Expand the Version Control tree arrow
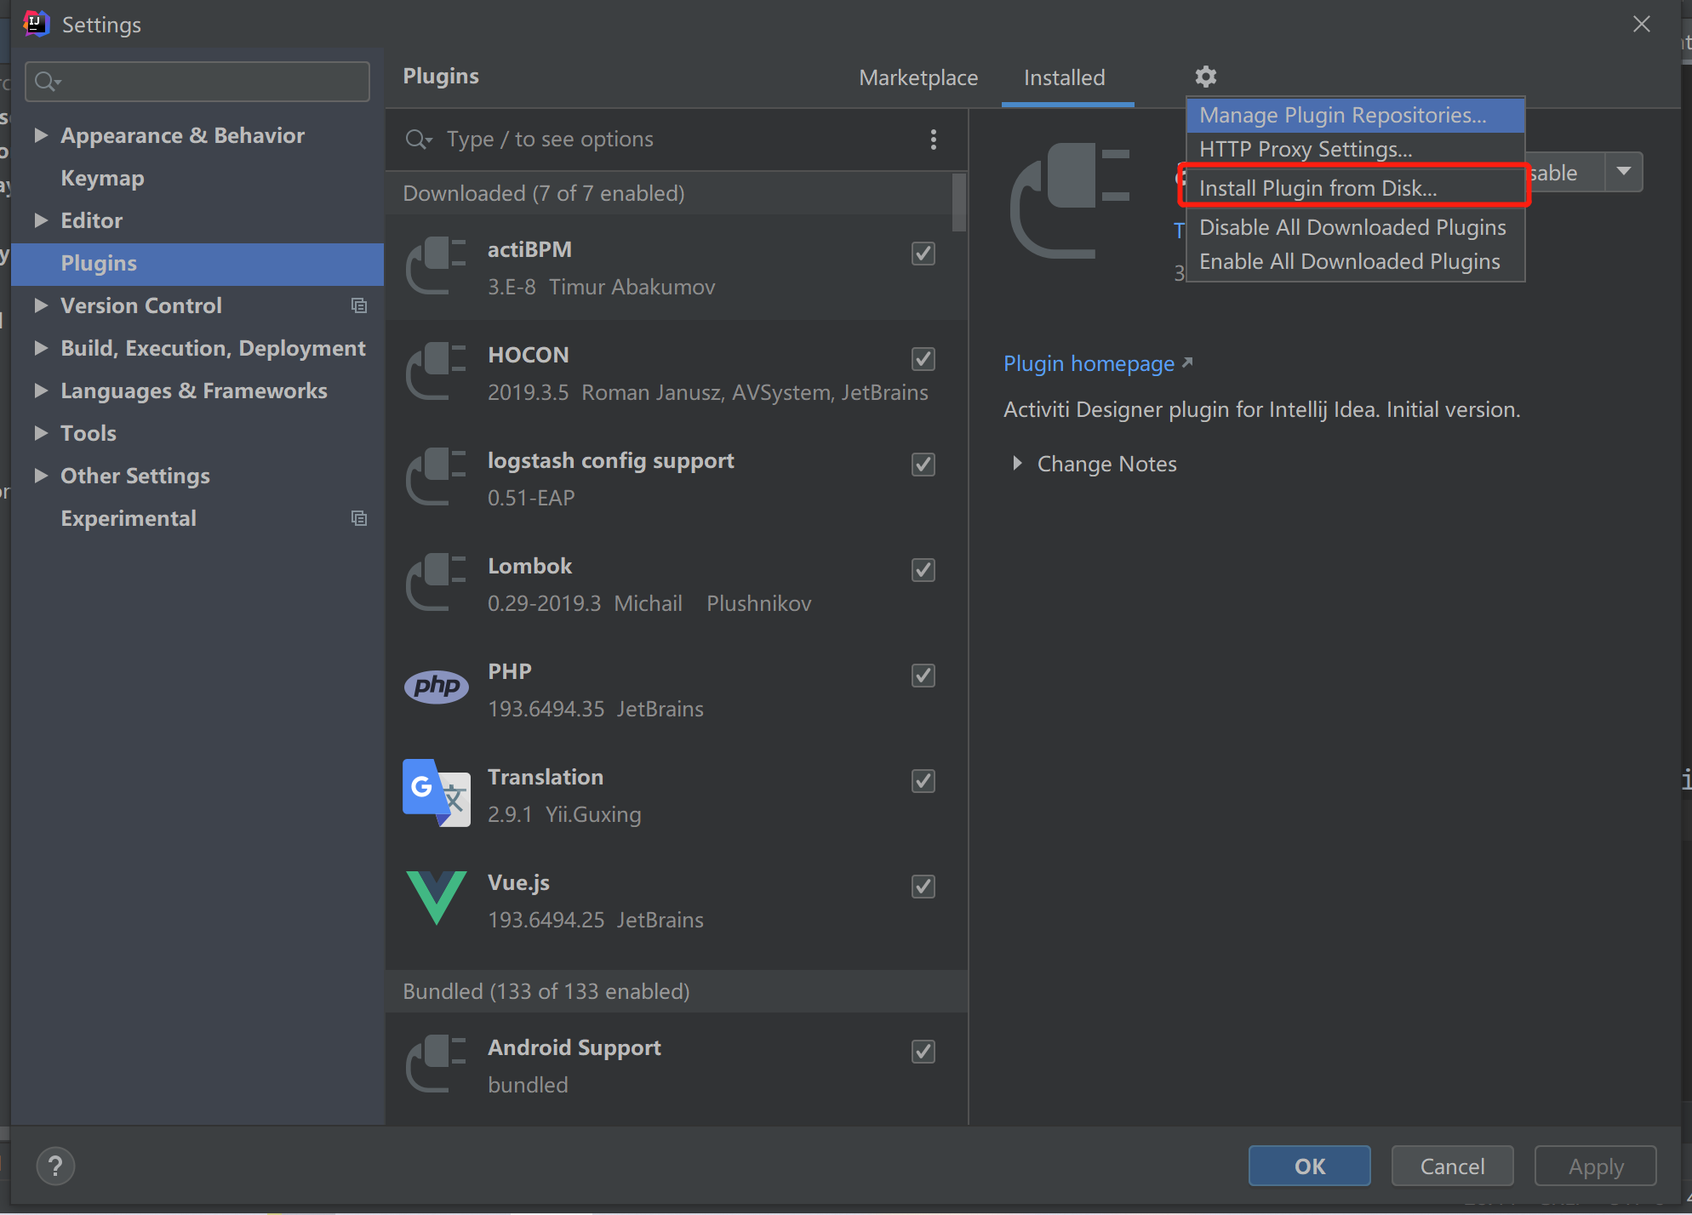The width and height of the screenshot is (1692, 1215). click(40, 305)
